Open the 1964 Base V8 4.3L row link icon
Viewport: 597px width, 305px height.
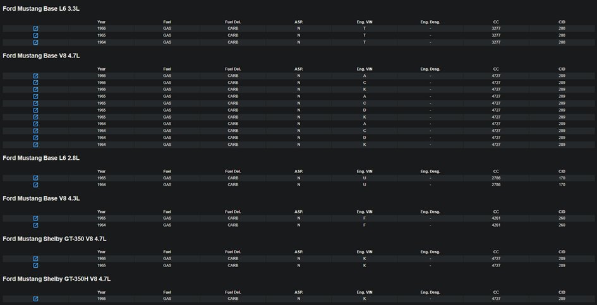pyautogui.click(x=35, y=225)
